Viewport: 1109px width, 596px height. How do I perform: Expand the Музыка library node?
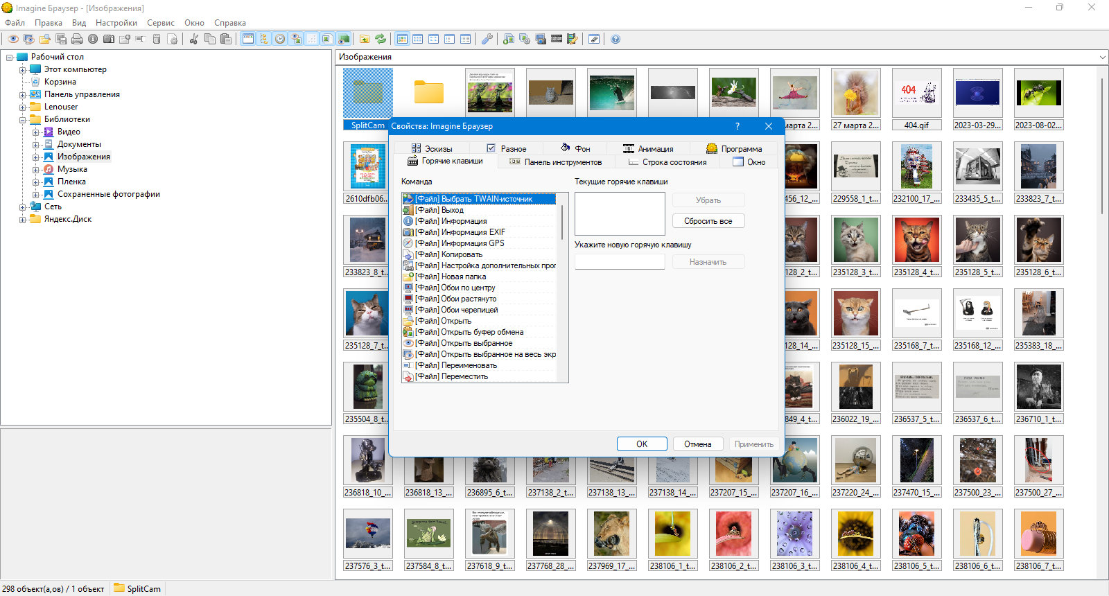(x=36, y=169)
